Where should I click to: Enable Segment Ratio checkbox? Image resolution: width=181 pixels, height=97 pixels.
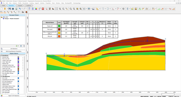coord(18,84)
